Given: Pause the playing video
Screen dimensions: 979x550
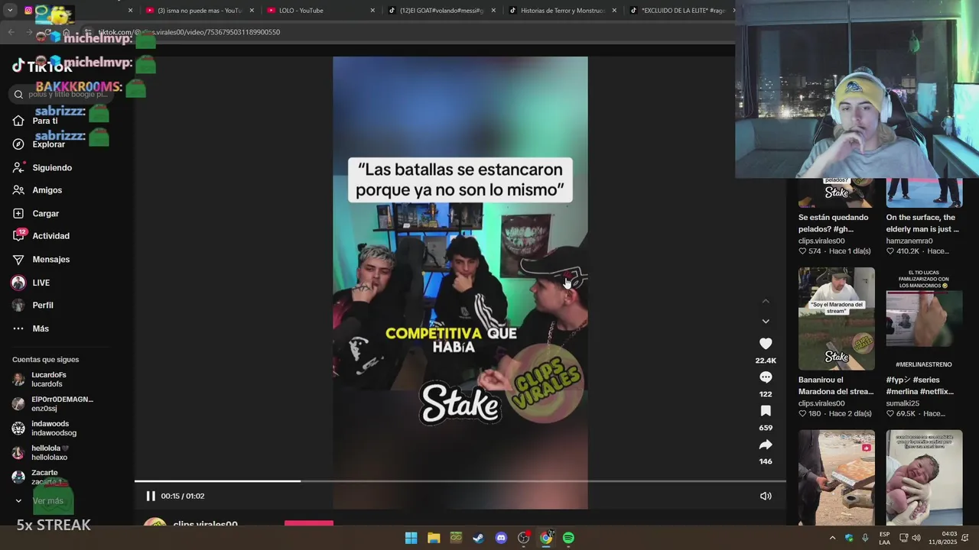Looking at the screenshot, I should (151, 496).
